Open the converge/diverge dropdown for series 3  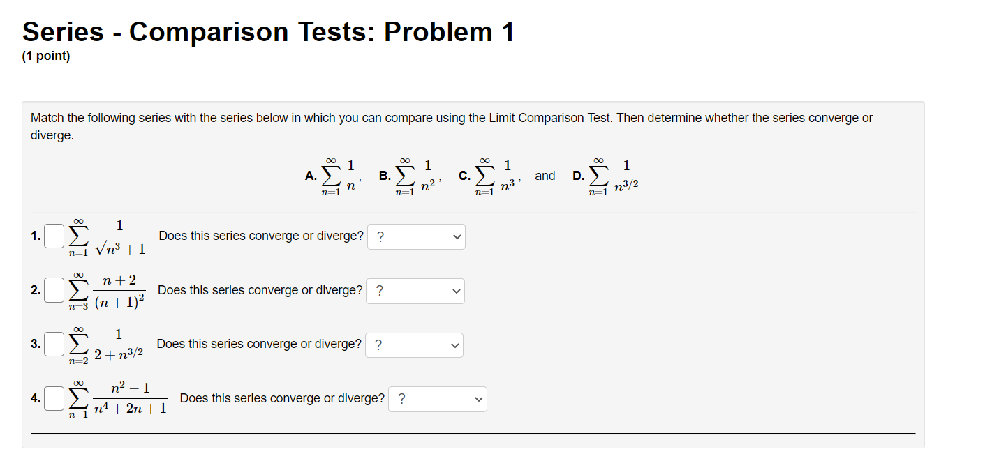(x=414, y=345)
